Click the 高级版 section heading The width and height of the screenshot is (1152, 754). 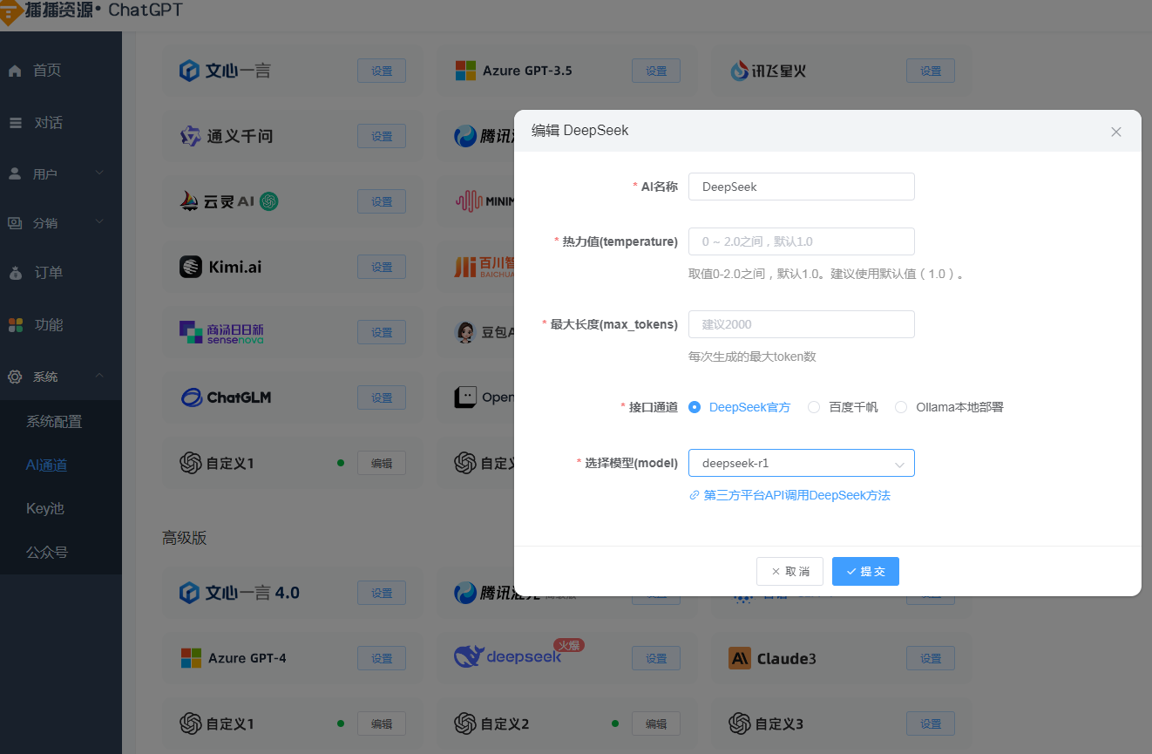pos(185,538)
